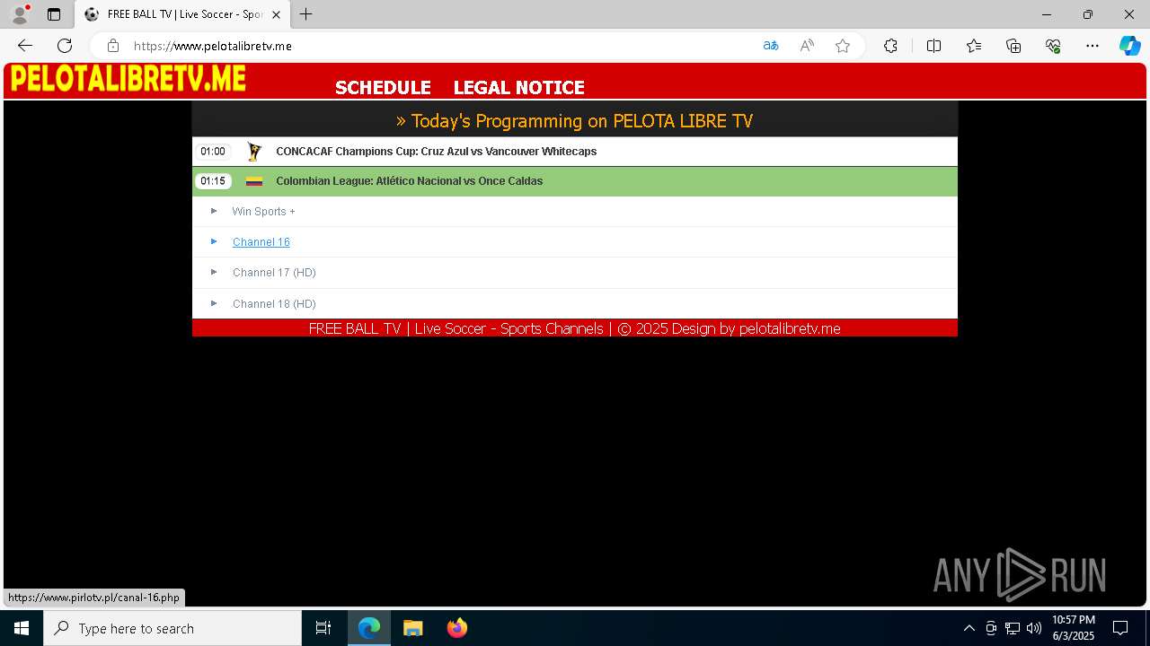Click the 01:15 time badge
Image resolution: width=1150 pixels, height=646 pixels.
pyautogui.click(x=213, y=181)
